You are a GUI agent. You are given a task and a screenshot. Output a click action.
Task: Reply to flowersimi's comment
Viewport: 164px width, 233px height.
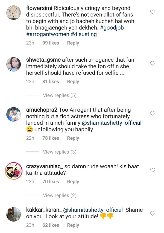click(x=73, y=43)
